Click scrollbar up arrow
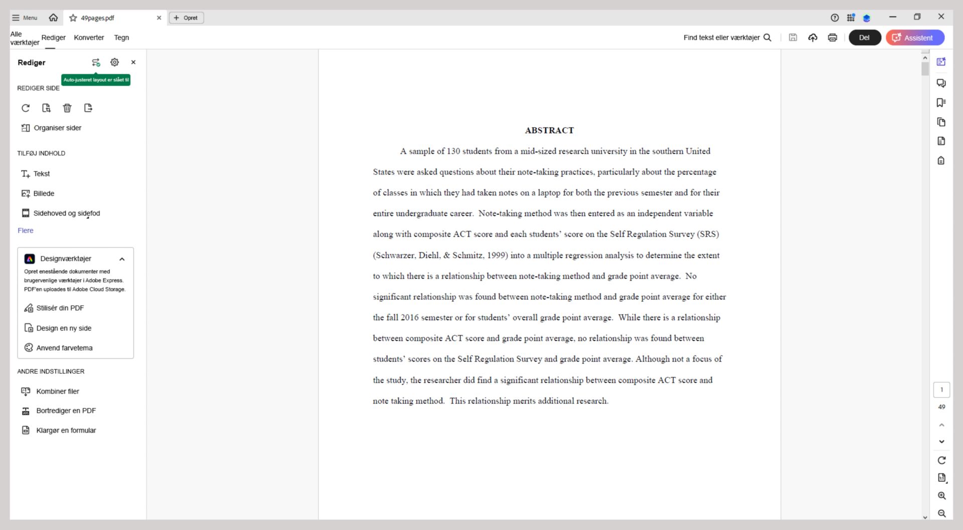The image size is (963, 530). pos(925,58)
